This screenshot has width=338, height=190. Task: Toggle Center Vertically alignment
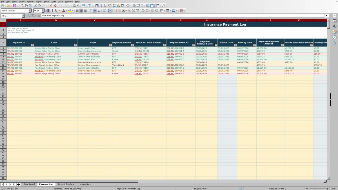95,11
